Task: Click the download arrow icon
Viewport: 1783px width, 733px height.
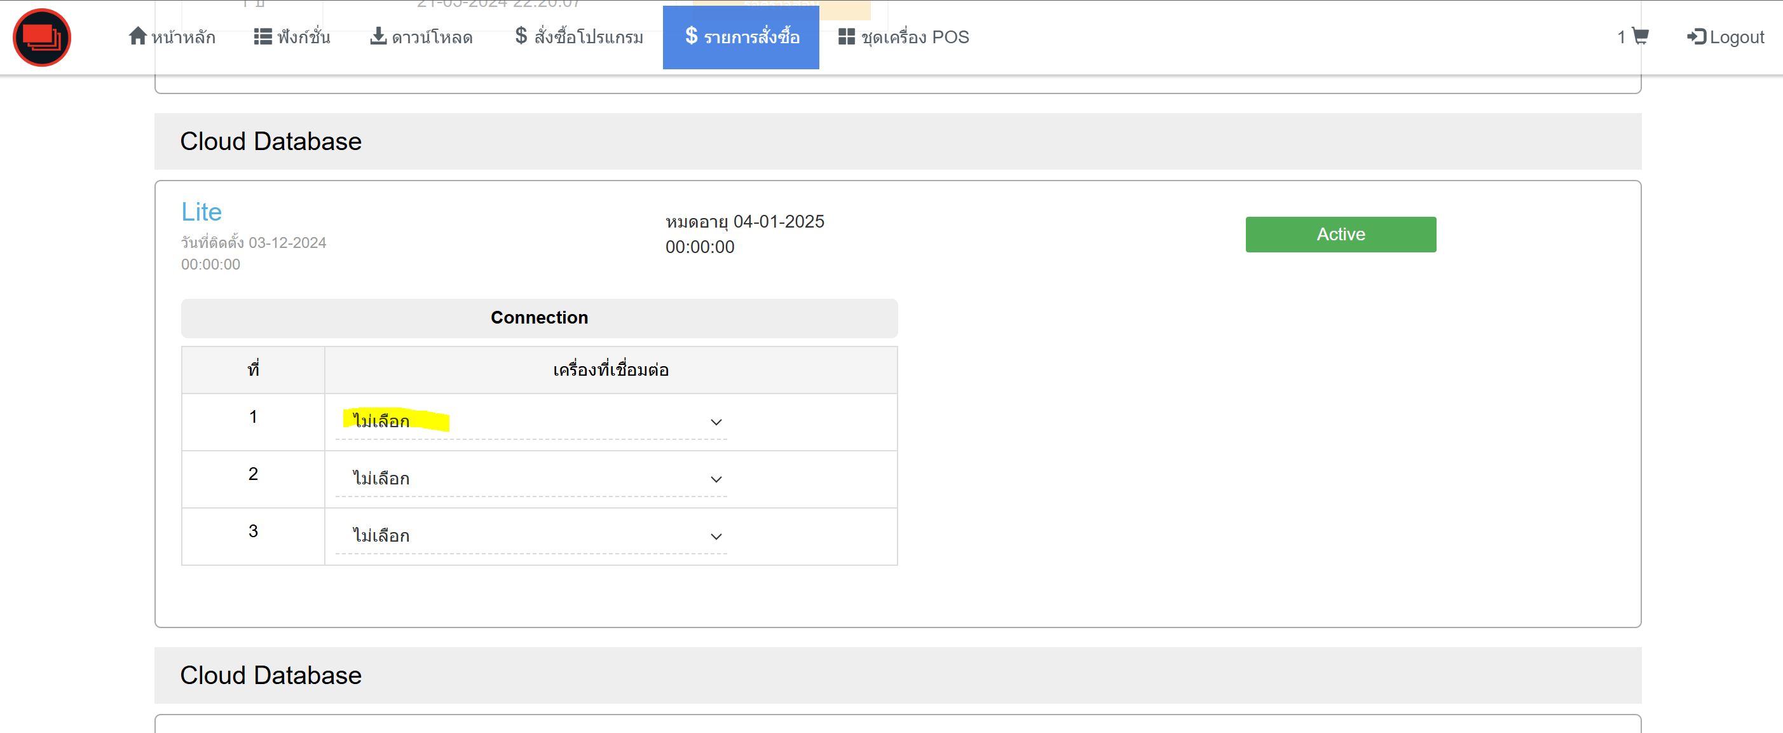Action: (378, 36)
